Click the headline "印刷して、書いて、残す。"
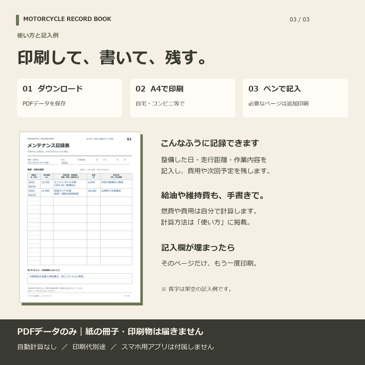 (x=112, y=57)
